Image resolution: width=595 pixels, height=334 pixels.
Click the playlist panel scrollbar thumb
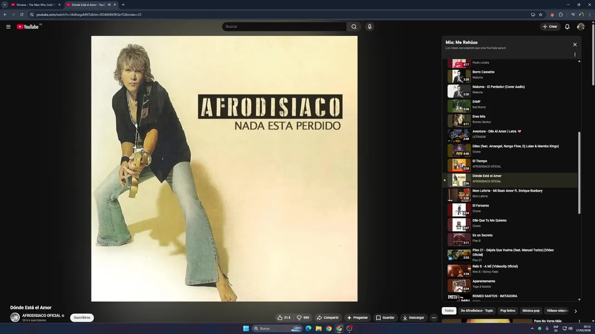(579, 173)
